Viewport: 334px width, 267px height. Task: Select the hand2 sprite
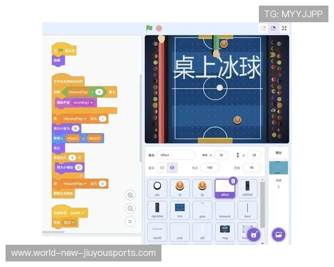tap(157, 232)
